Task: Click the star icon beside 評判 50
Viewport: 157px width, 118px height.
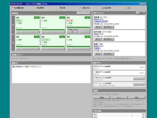Action: pyautogui.click(x=58, y=8)
